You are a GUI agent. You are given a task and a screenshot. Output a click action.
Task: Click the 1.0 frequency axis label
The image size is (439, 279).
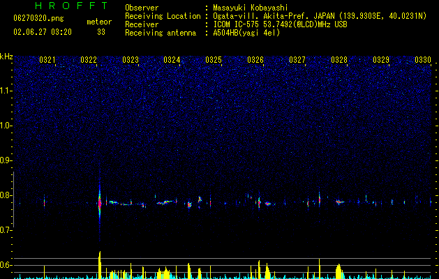6,126
